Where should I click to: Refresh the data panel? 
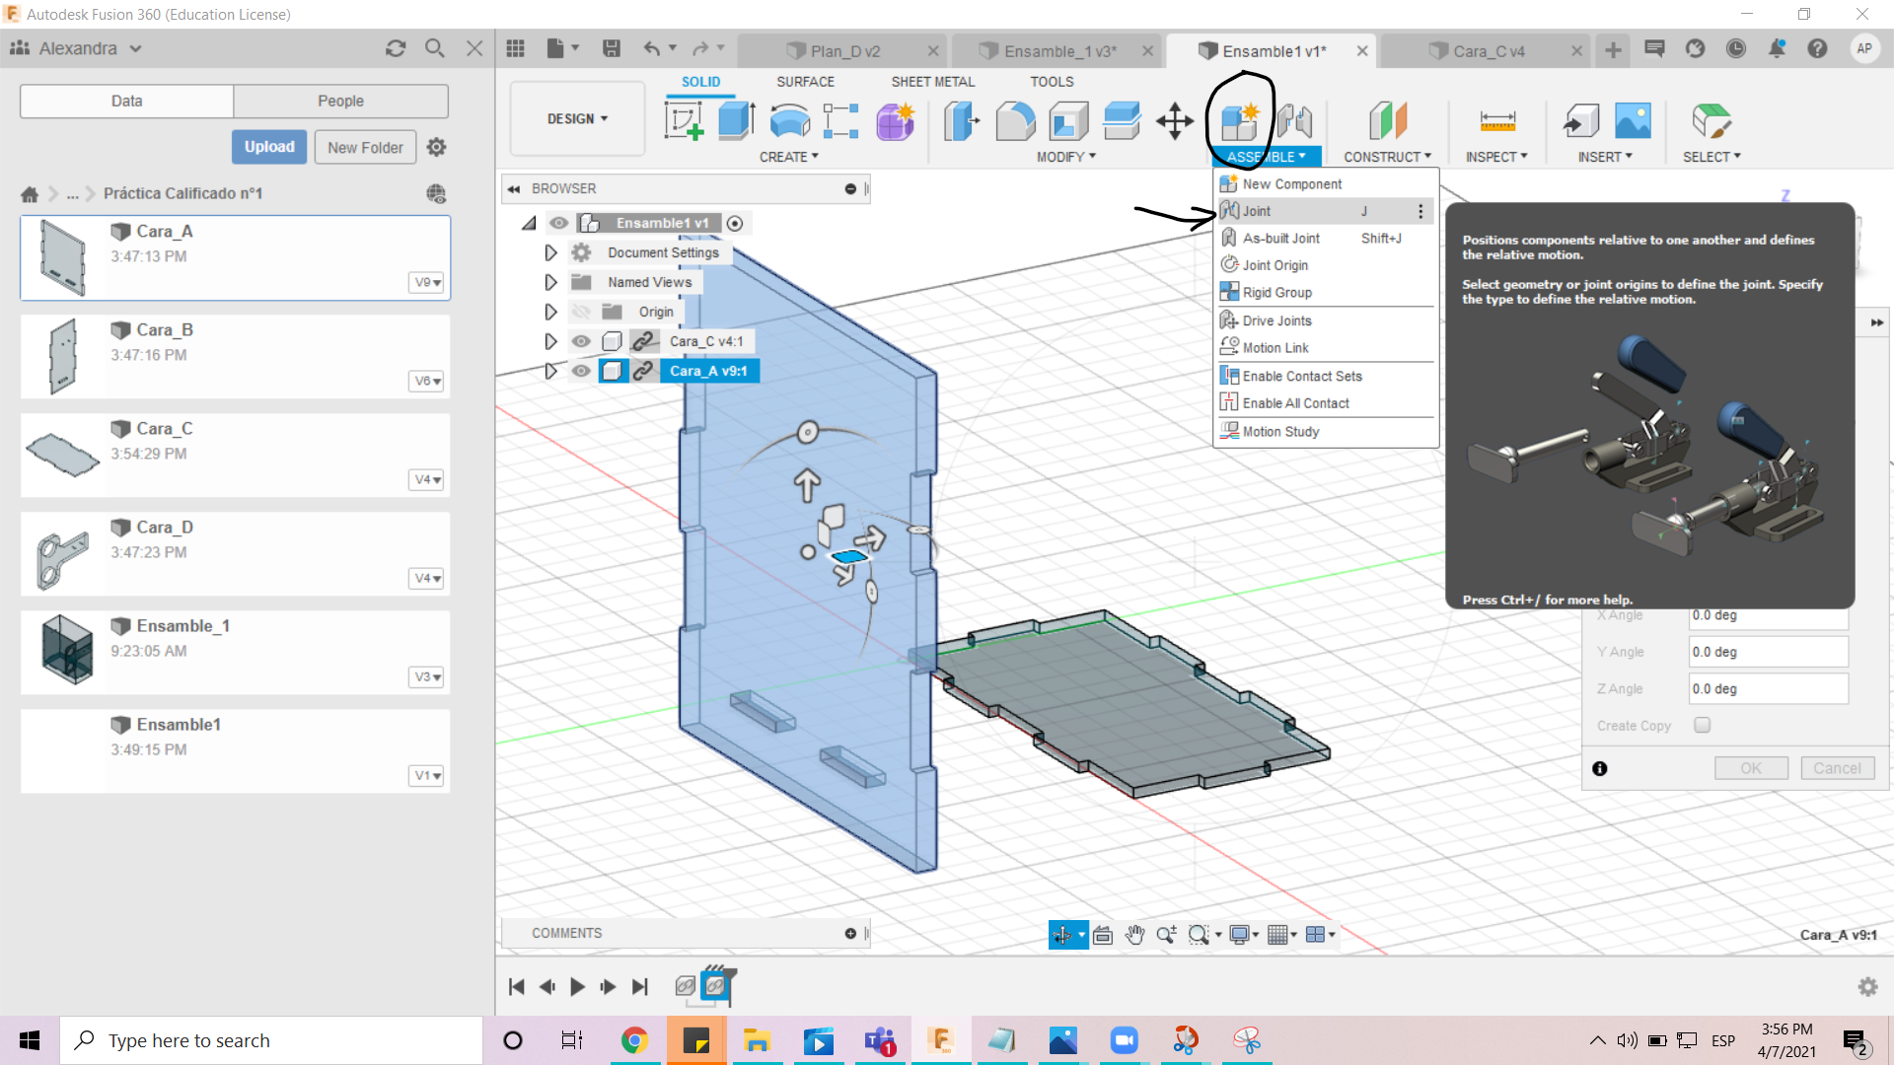pos(396,48)
